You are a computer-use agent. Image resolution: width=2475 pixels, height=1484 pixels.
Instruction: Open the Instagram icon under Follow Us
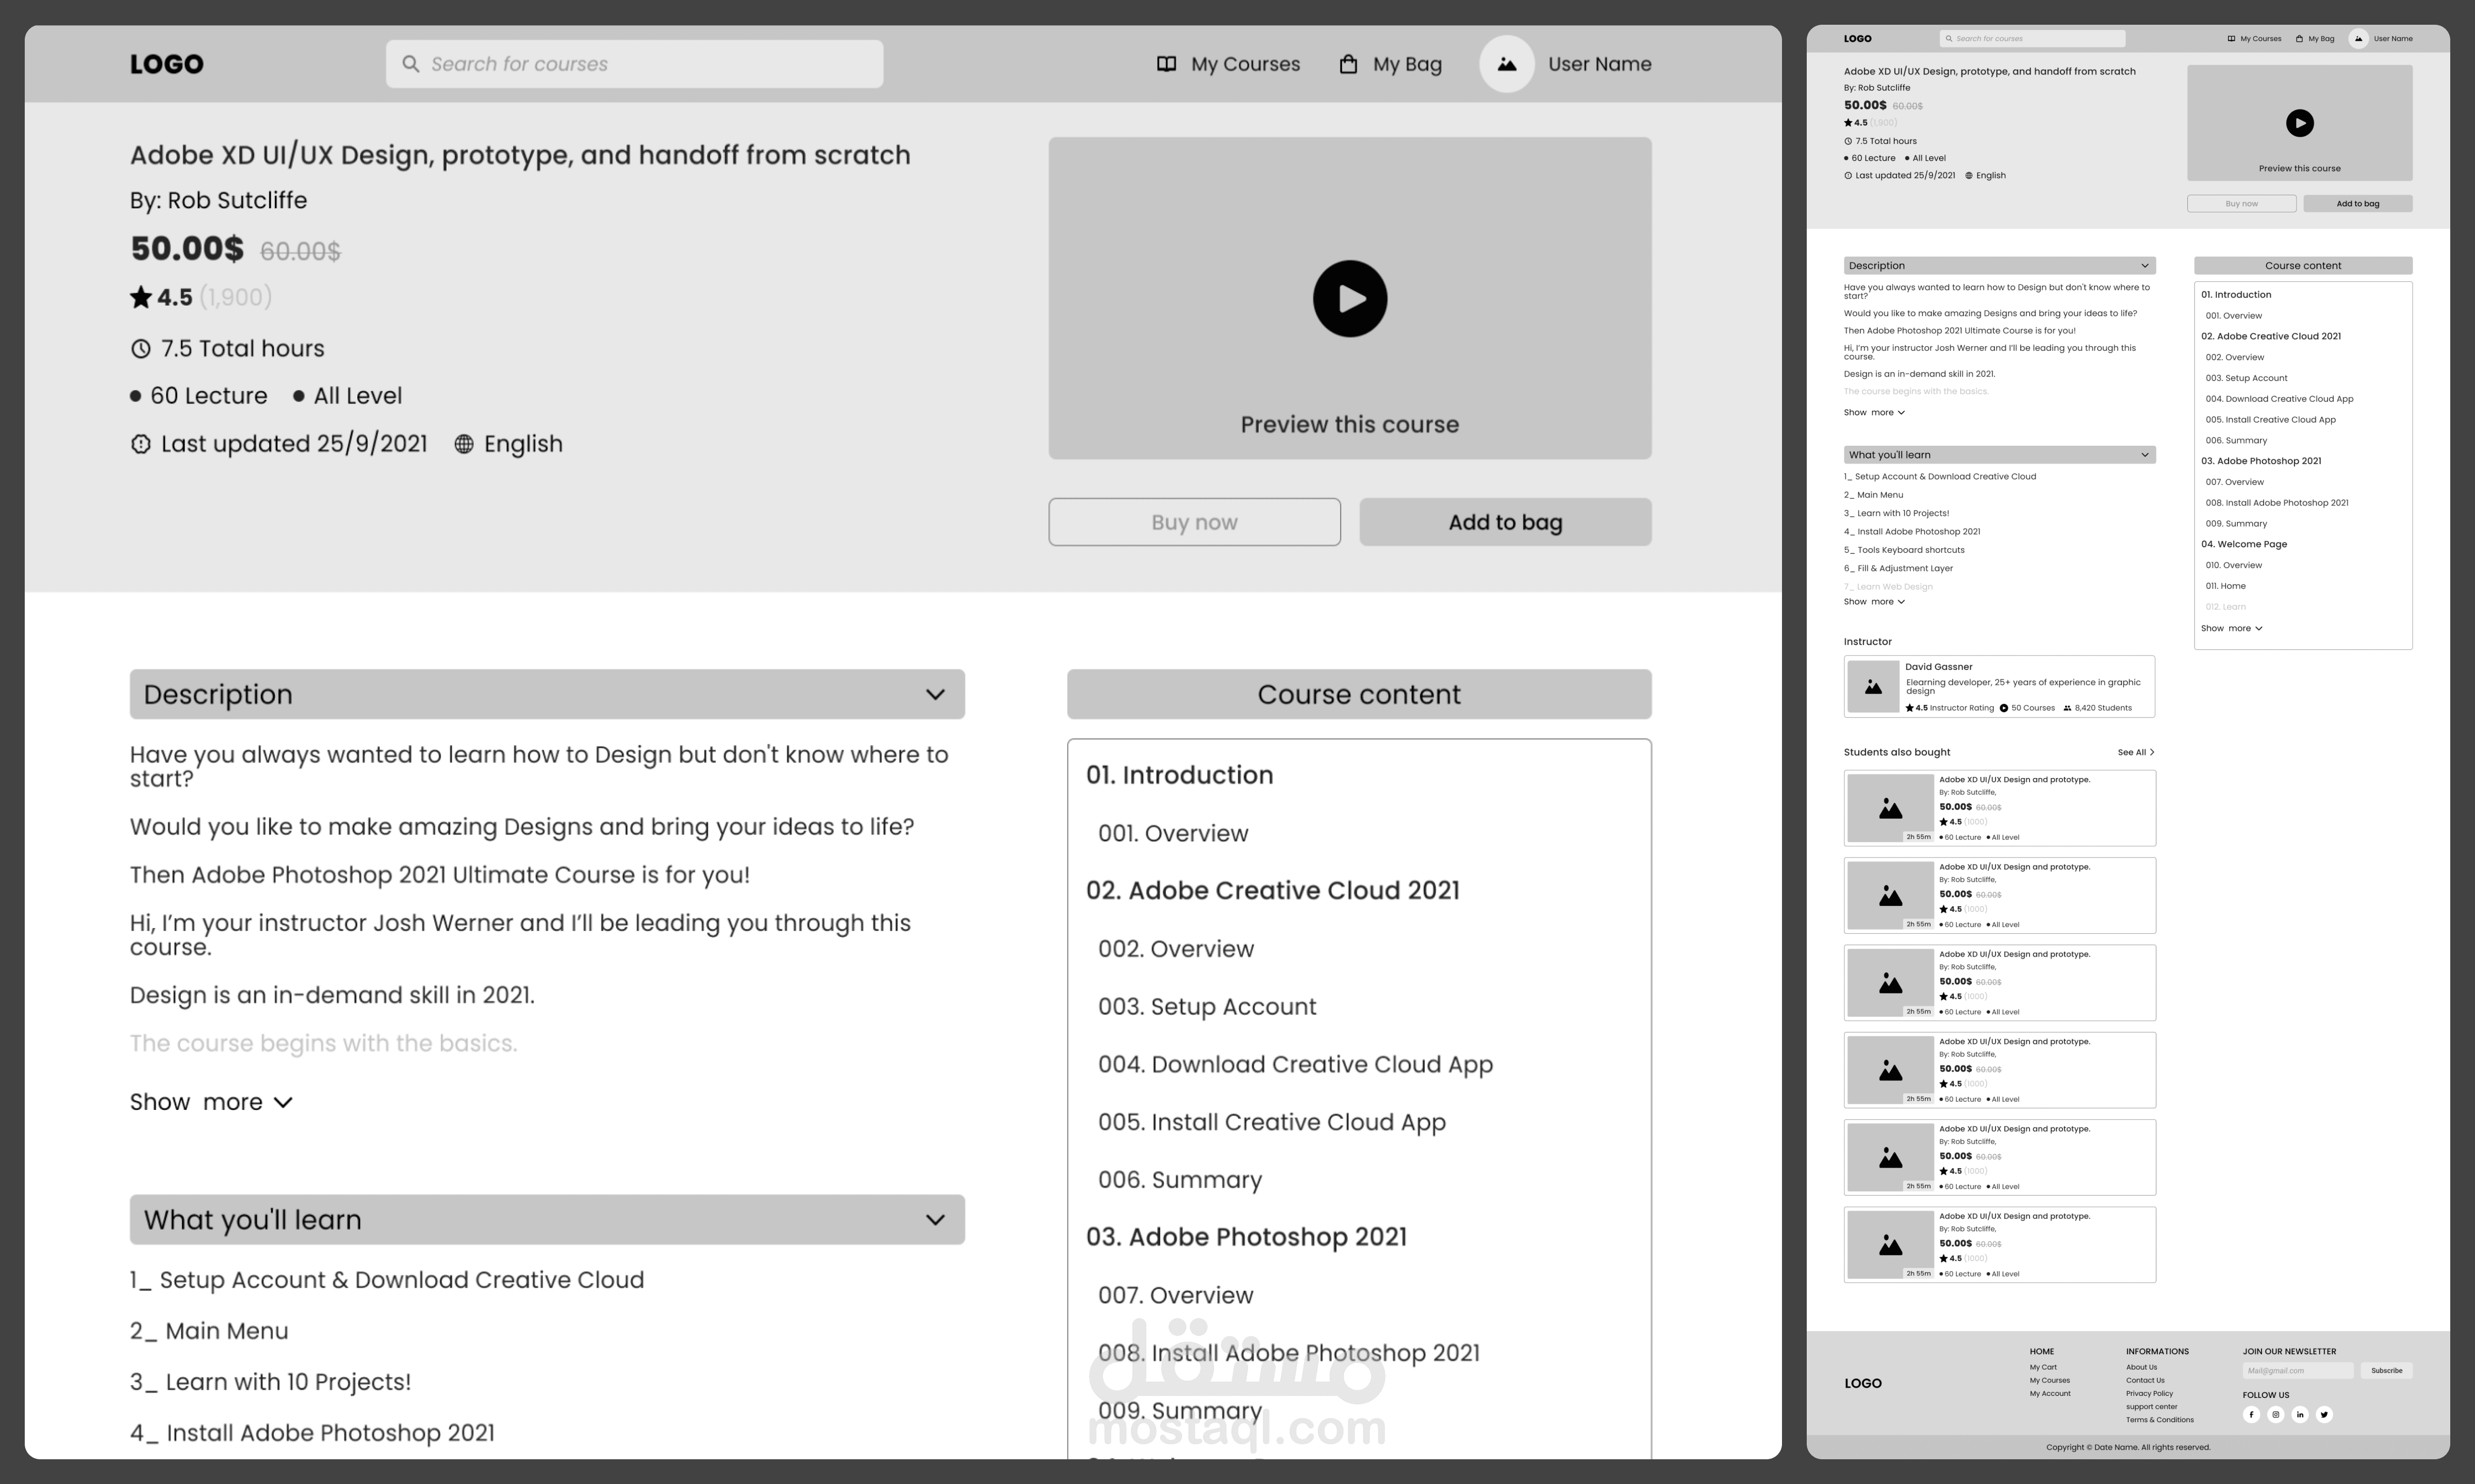tap(2276, 1414)
